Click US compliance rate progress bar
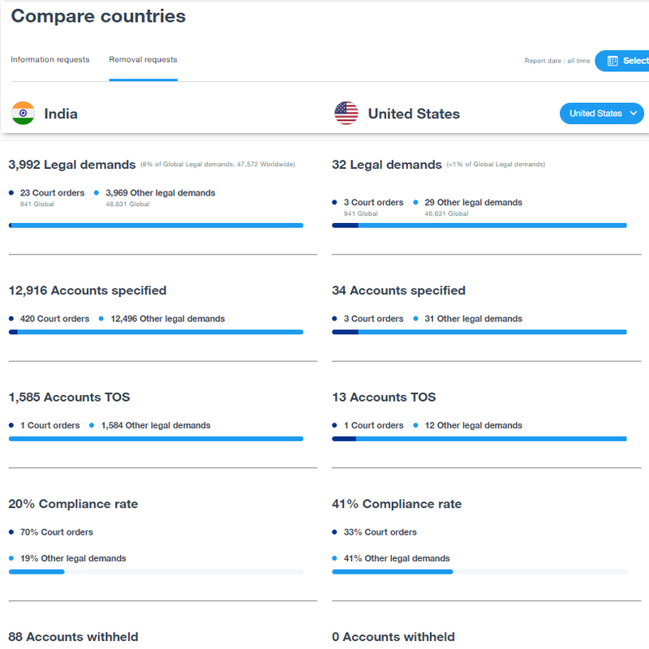 479,572
